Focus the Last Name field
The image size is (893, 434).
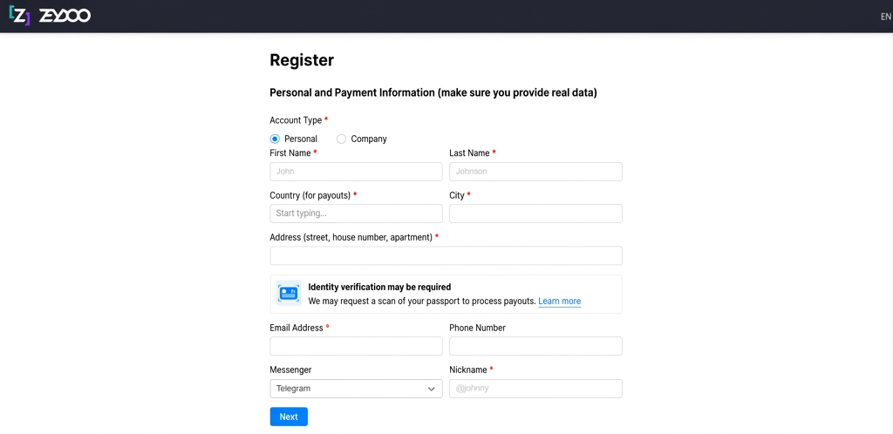pyautogui.click(x=535, y=171)
